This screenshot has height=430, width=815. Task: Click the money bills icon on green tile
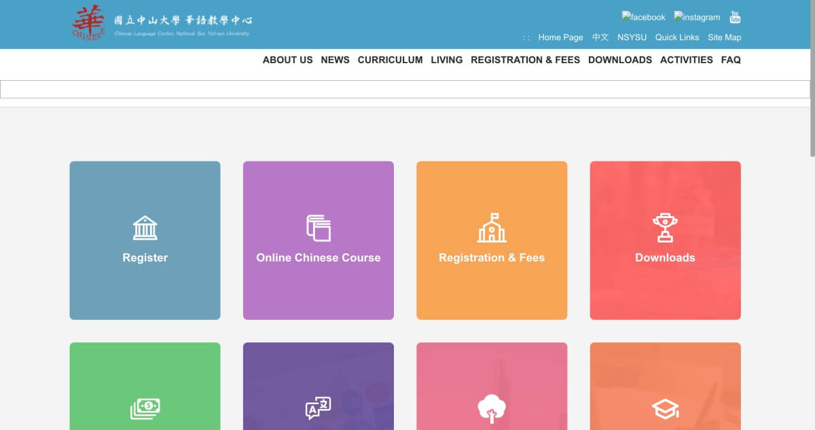pyautogui.click(x=145, y=408)
